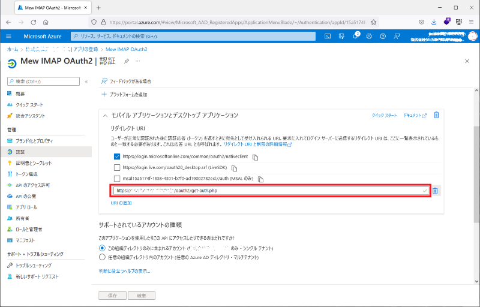This screenshot has height=307, width=480.
Task: Check the login.live.com oauth20_desktop.srf checkbox
Action: (x=117, y=167)
